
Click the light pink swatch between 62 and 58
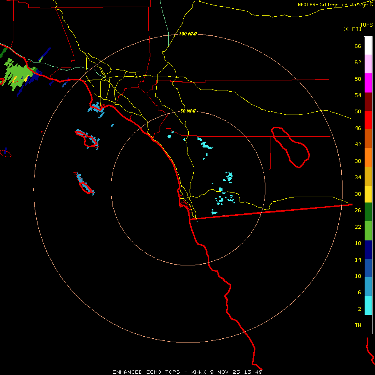tap(368, 64)
